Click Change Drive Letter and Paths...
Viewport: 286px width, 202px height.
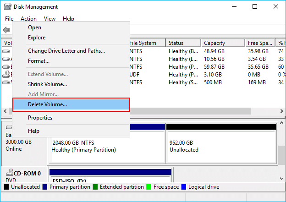click(x=66, y=51)
